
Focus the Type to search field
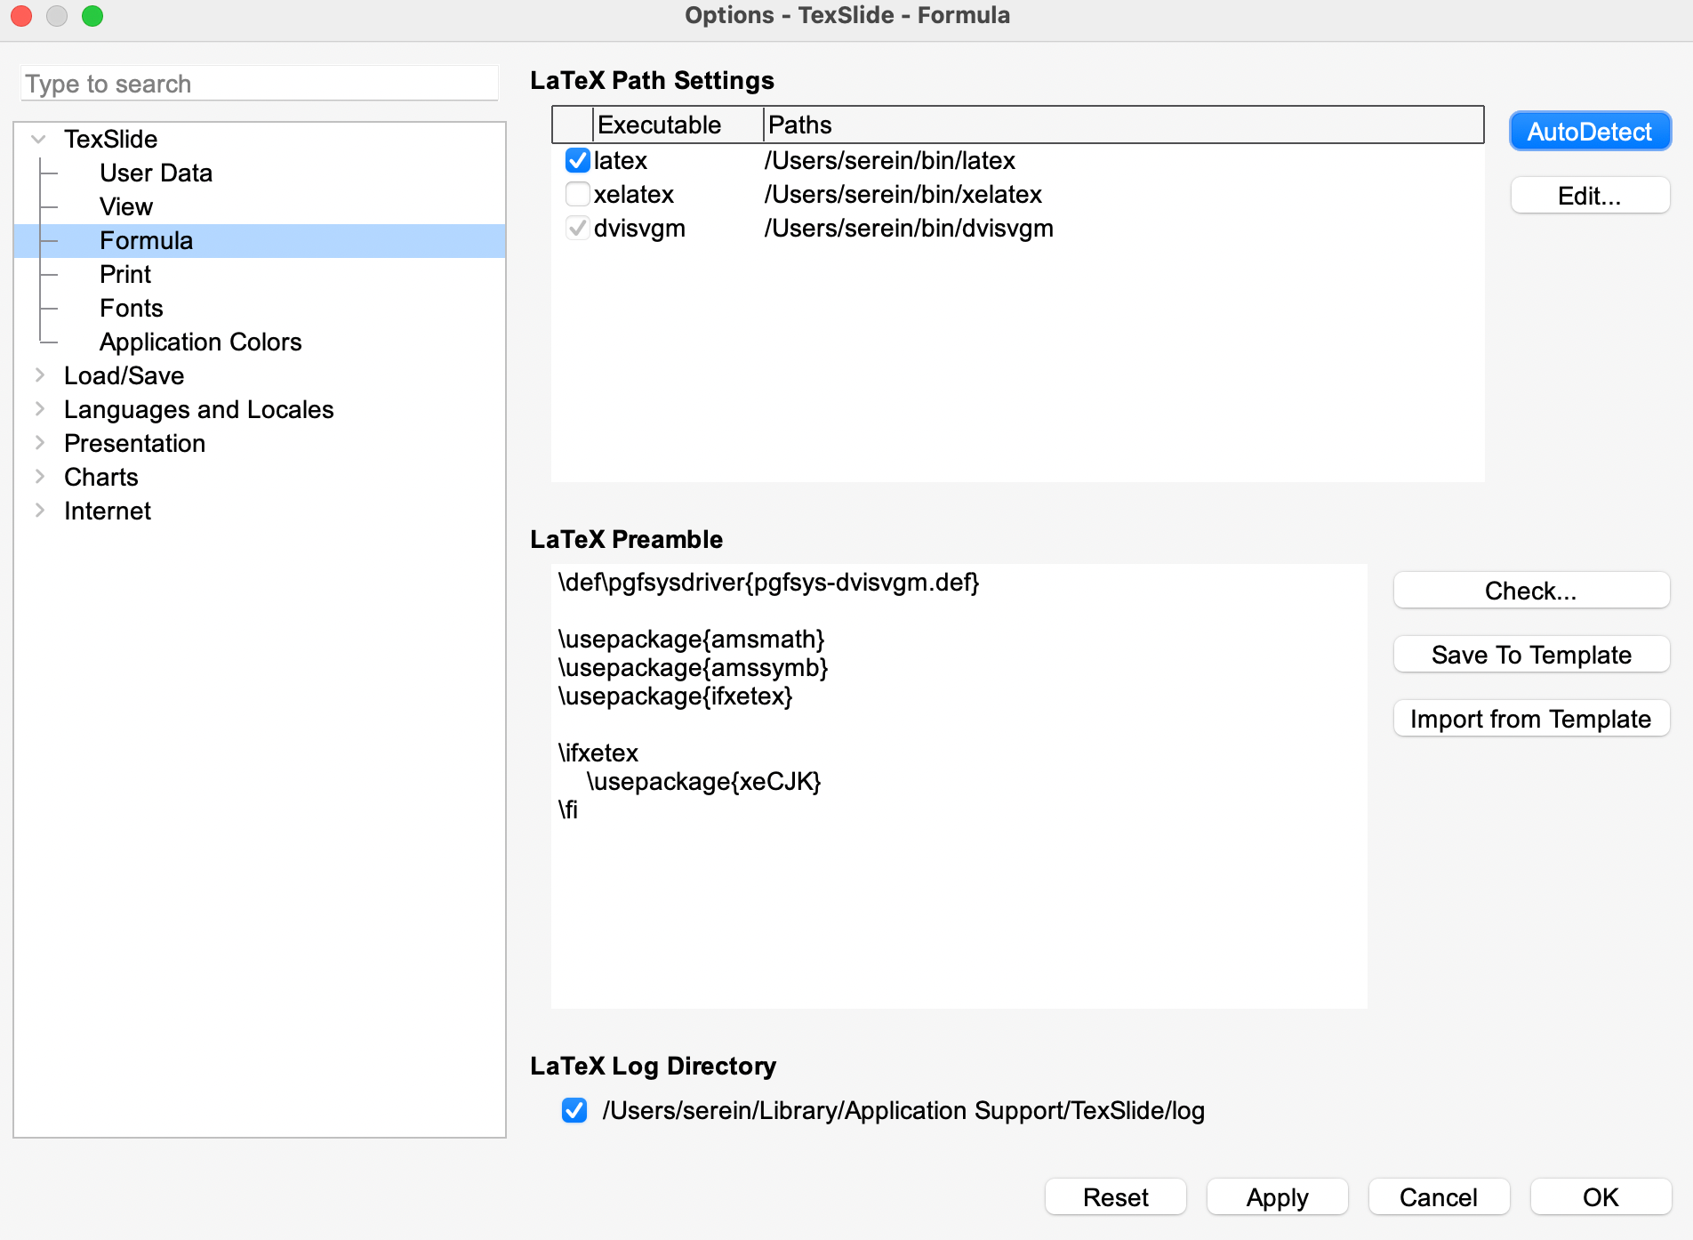[260, 84]
